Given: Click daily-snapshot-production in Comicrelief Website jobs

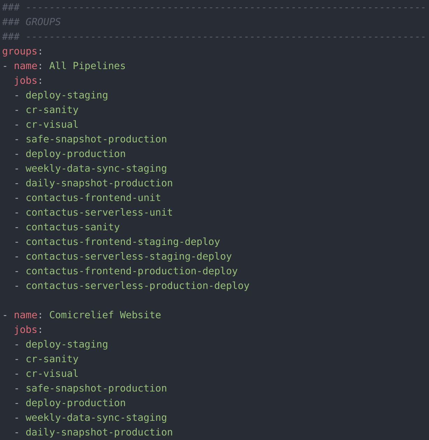Looking at the screenshot, I should (x=99, y=433).
